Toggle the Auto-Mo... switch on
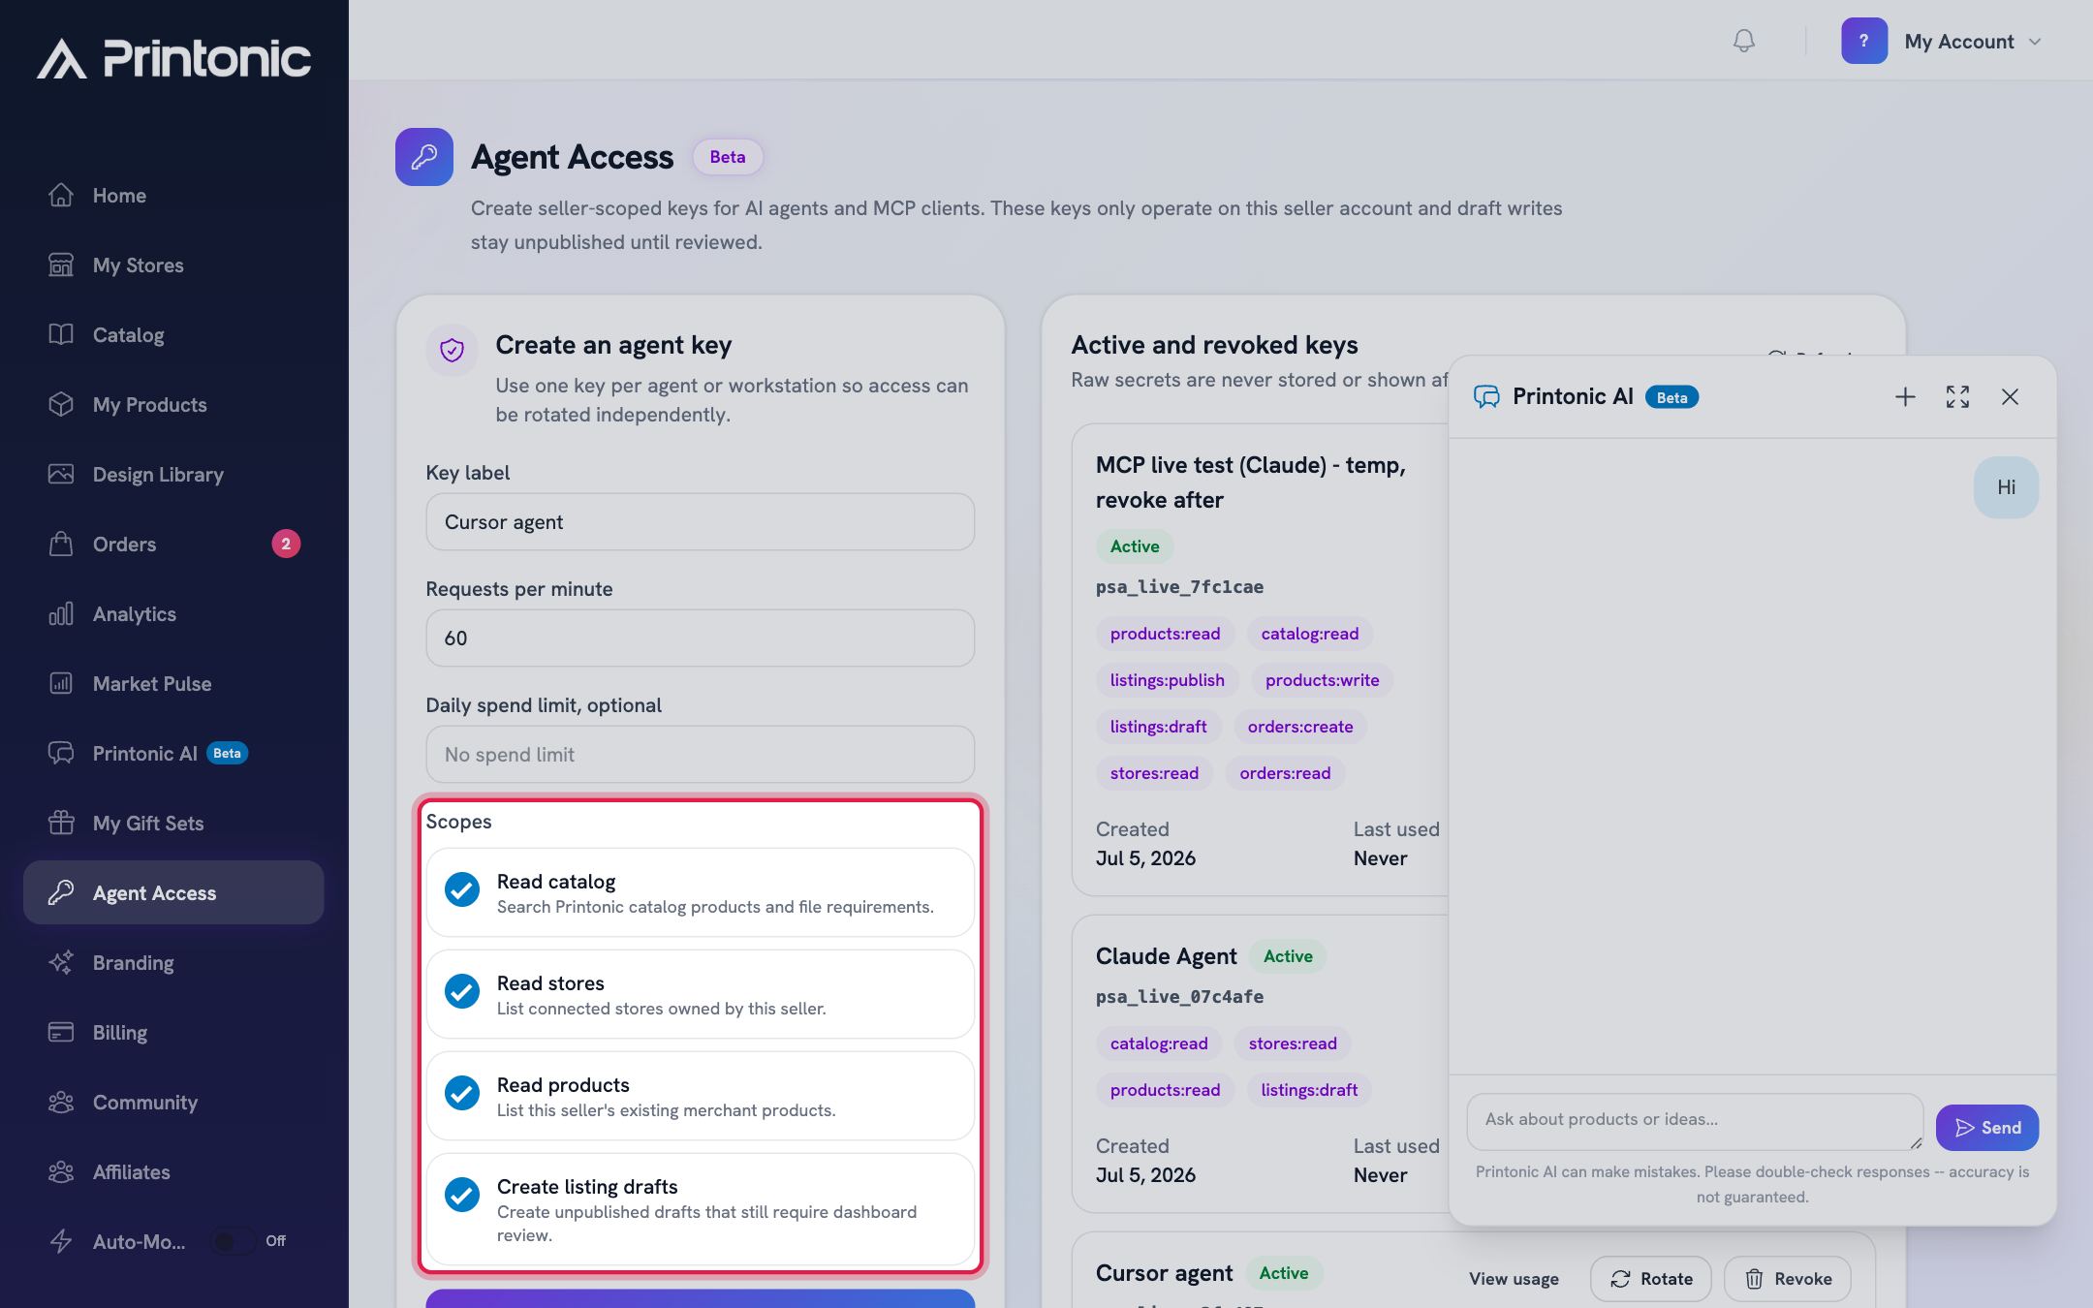Screen dimensions: 2093x1308 pyautogui.click(x=233, y=1241)
